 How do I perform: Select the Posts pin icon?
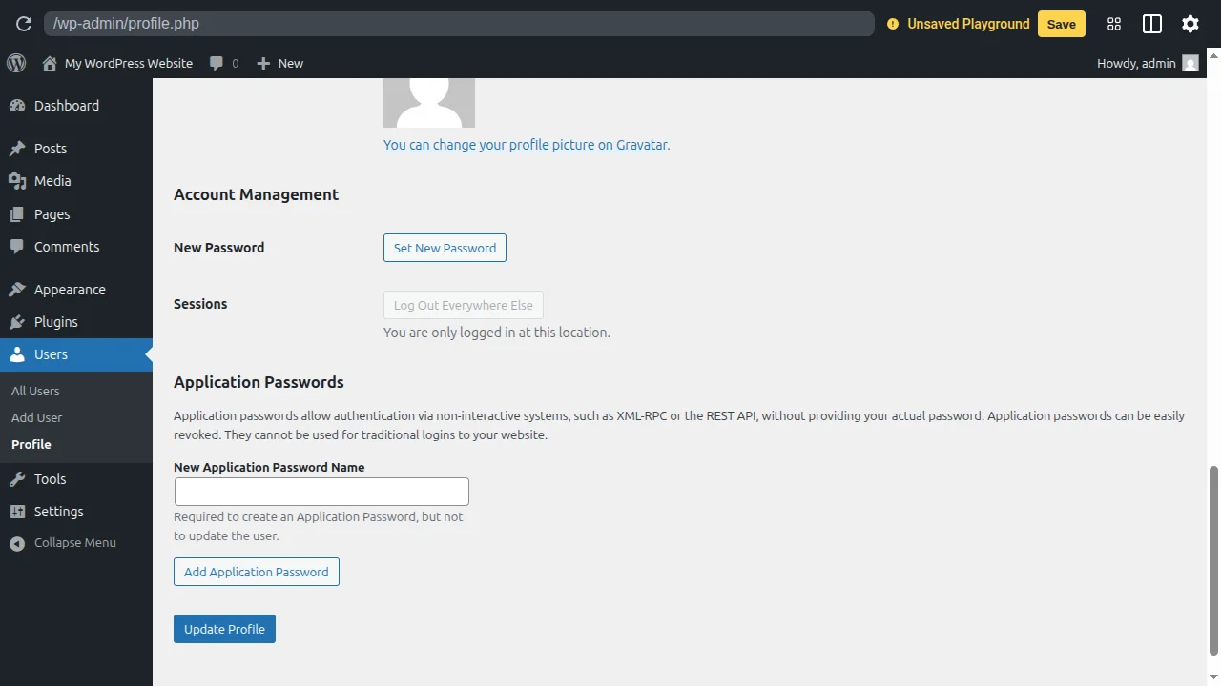[17, 148]
